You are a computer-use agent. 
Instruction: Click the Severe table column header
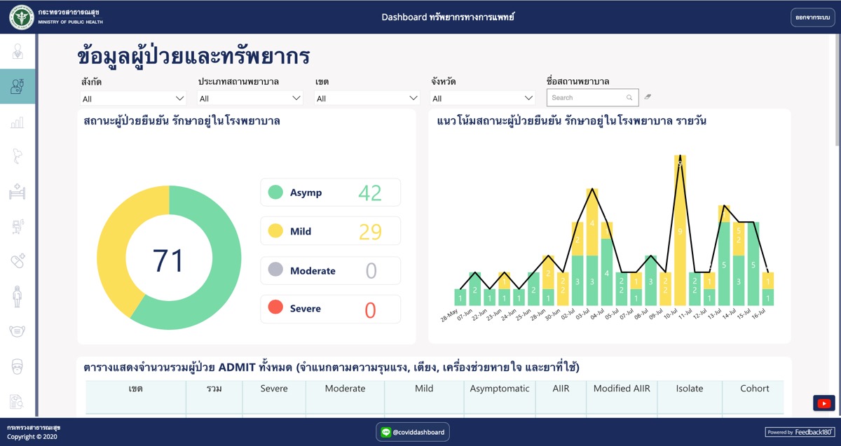coord(274,389)
